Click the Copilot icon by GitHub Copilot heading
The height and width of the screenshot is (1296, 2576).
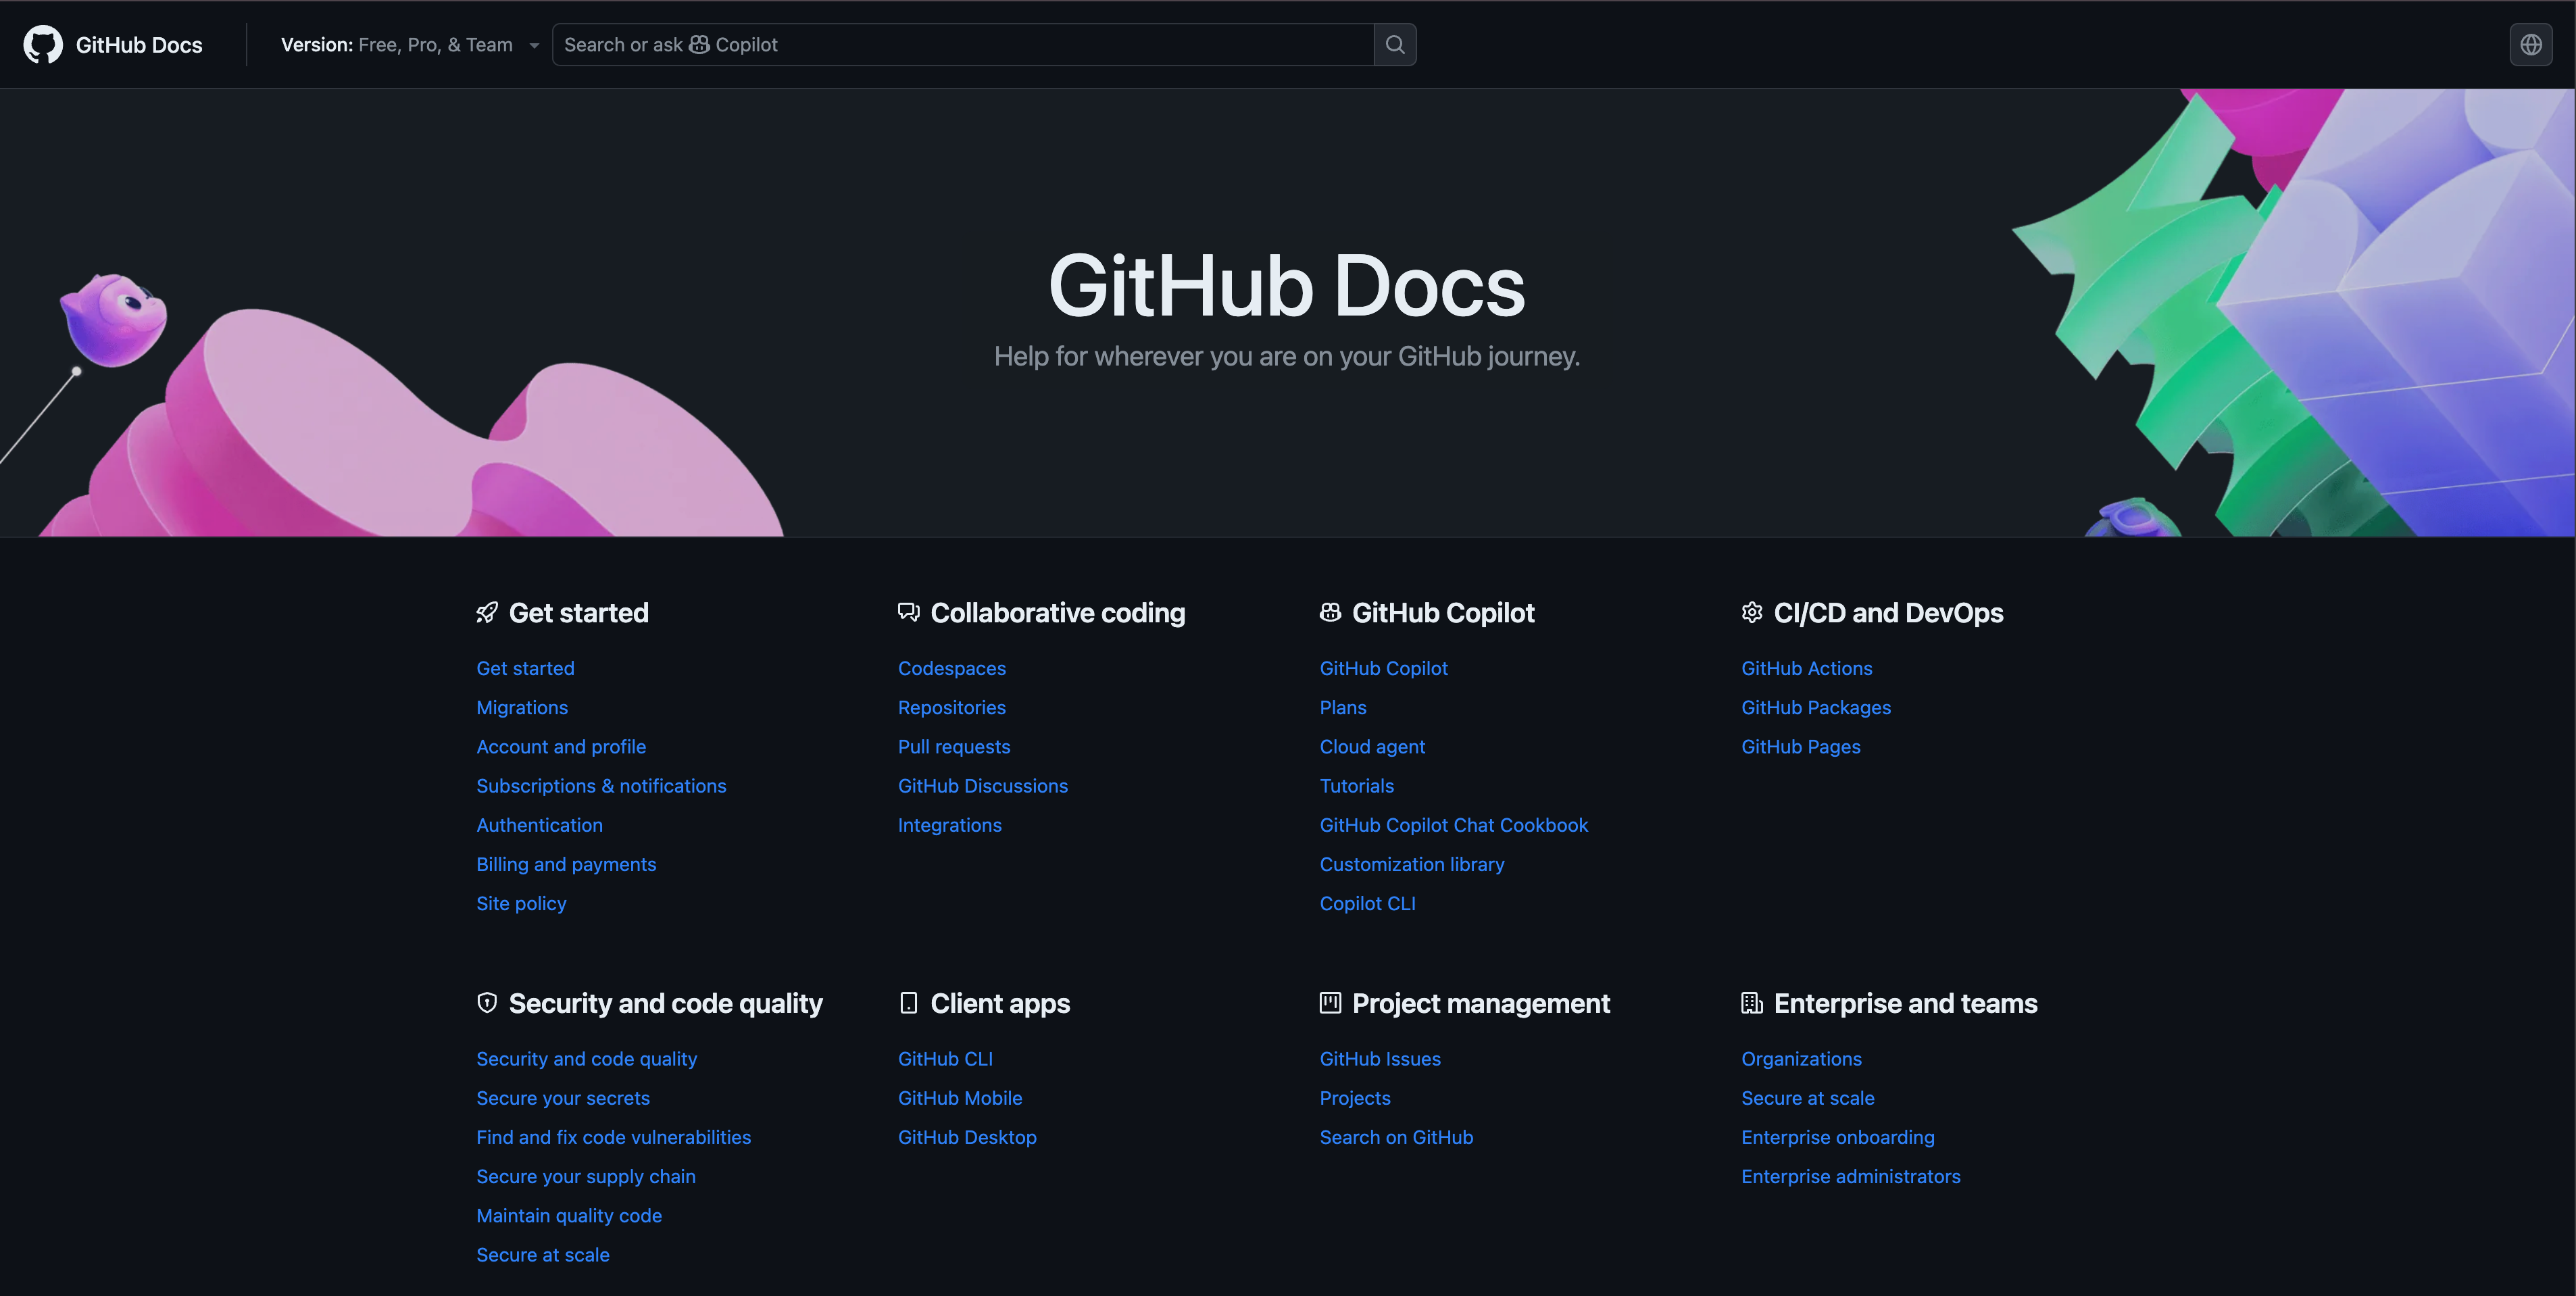click(1330, 613)
